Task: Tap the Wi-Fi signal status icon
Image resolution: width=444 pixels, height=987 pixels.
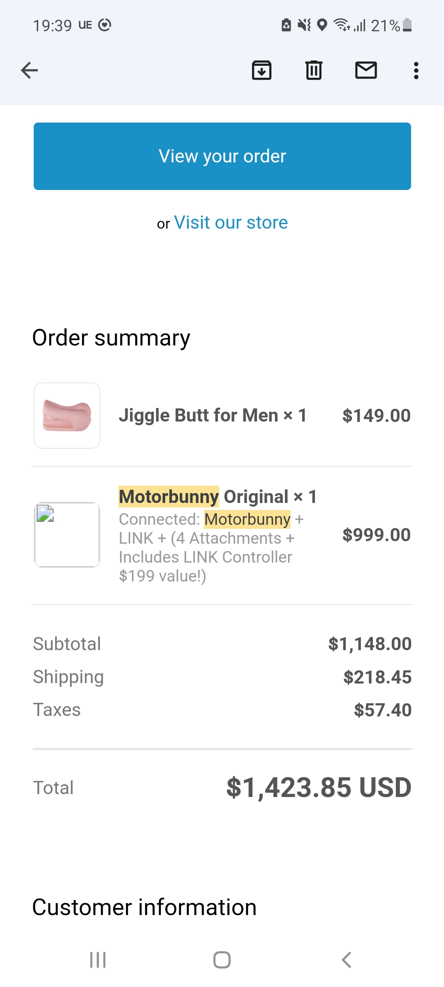Action: tap(341, 25)
